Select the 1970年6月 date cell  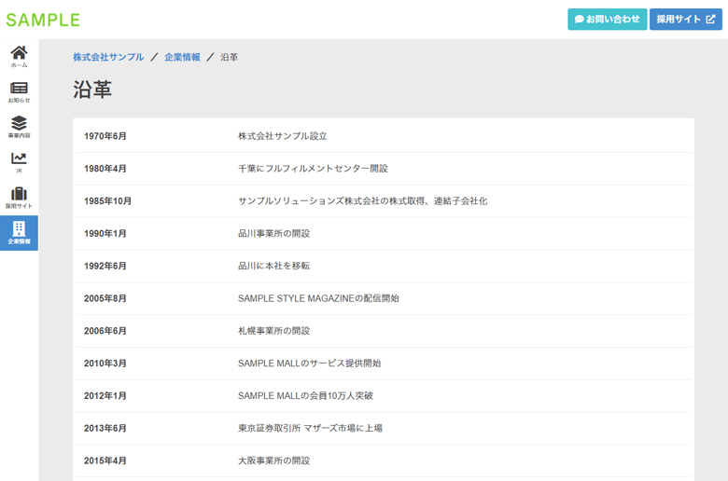point(105,136)
